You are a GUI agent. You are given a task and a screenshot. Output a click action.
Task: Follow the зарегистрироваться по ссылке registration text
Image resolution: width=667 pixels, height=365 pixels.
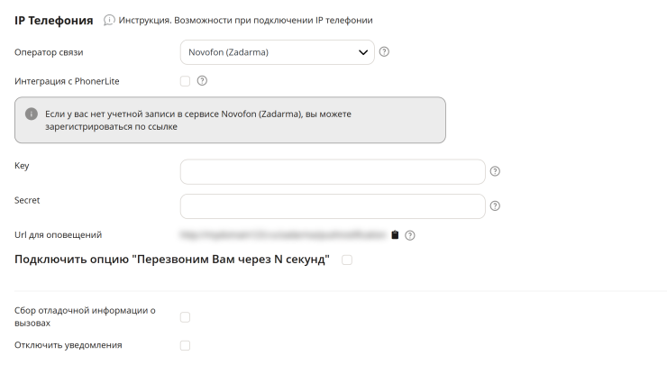click(x=111, y=126)
